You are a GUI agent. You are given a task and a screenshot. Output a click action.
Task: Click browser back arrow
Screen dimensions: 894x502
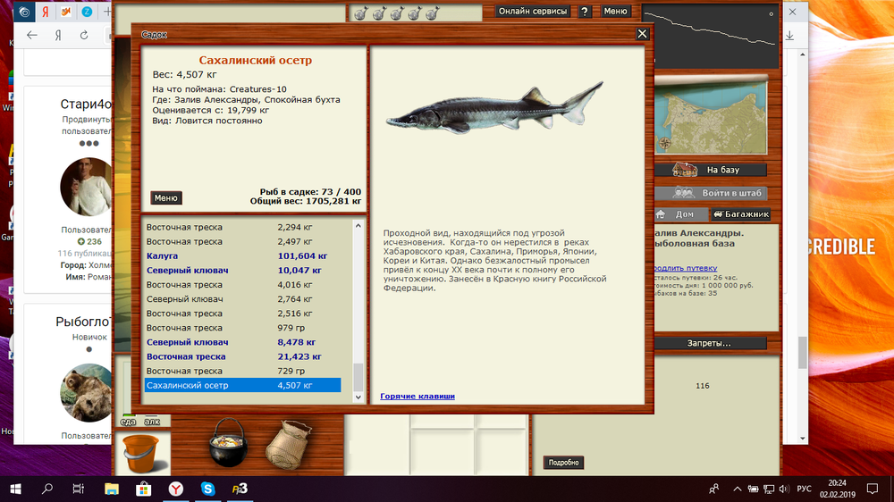pyautogui.click(x=32, y=36)
